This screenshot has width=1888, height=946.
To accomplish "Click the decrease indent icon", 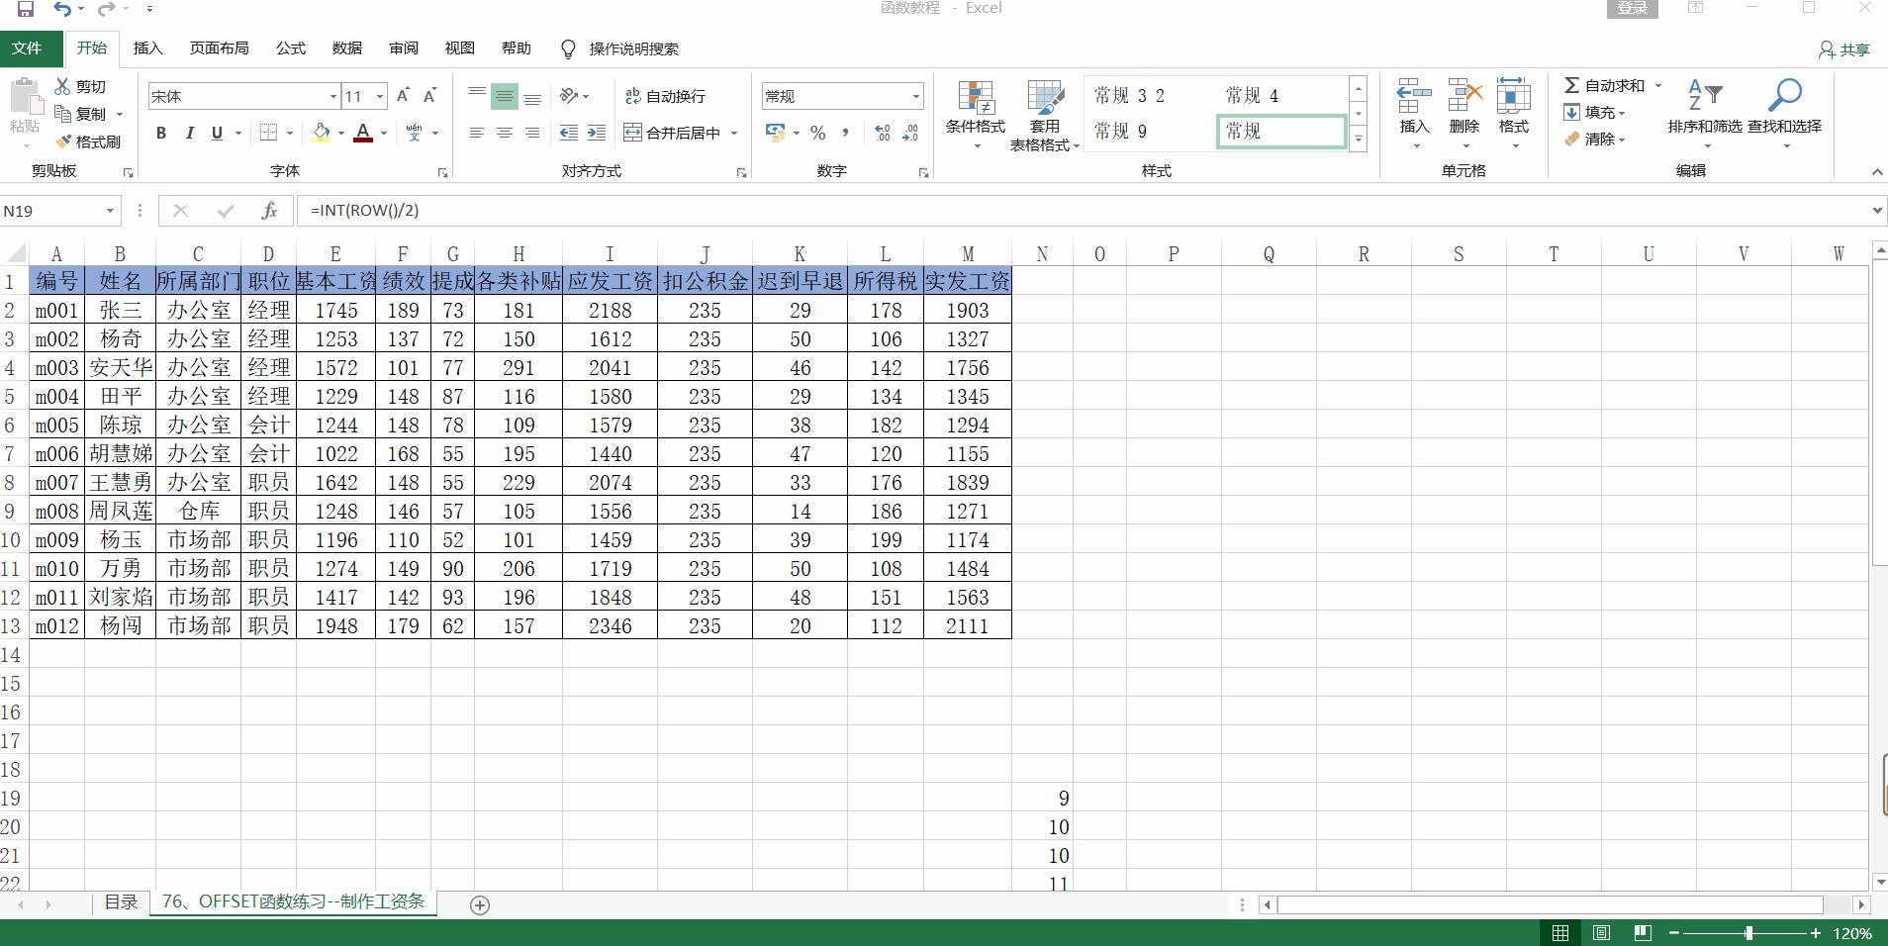I will coord(568,133).
